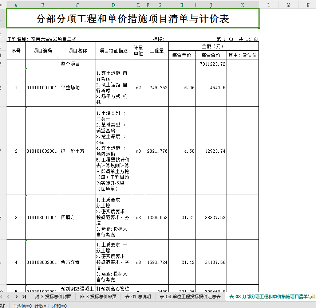
Task: Select the 其中：暂估价 header cell
Action: click(x=242, y=55)
